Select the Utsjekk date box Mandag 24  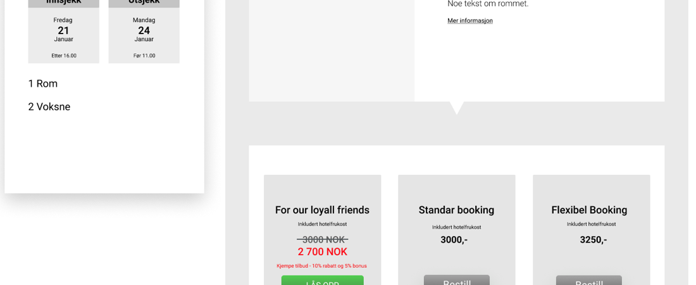144,30
